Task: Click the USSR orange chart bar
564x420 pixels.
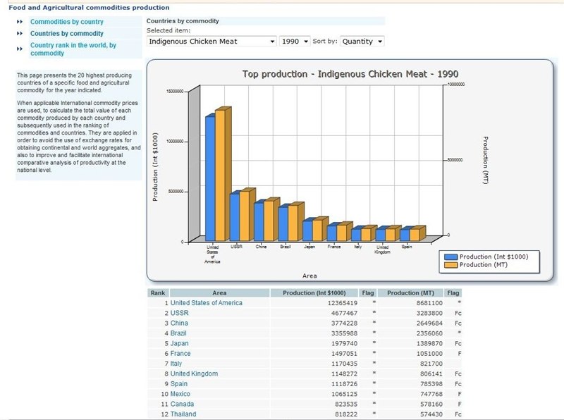Action: click(244, 216)
